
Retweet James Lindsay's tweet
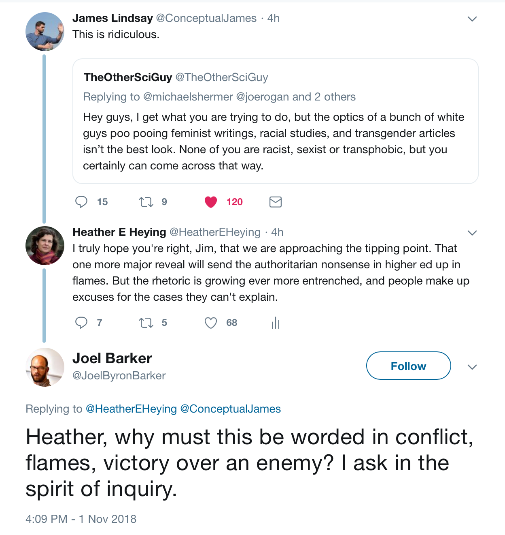click(146, 202)
